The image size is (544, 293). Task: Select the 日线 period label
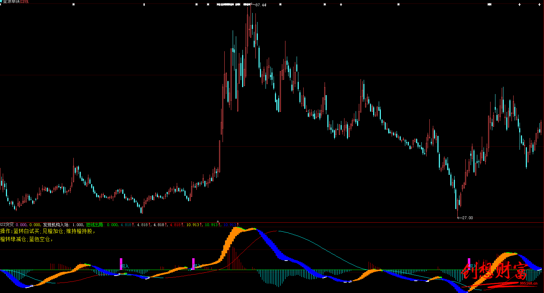pyautogui.click(x=24, y=1)
